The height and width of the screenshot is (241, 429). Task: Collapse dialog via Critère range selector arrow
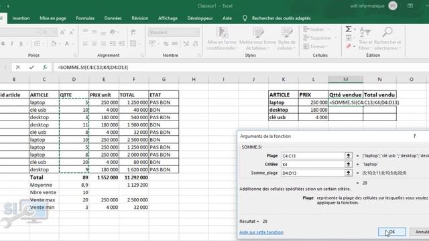pyautogui.click(x=348, y=164)
